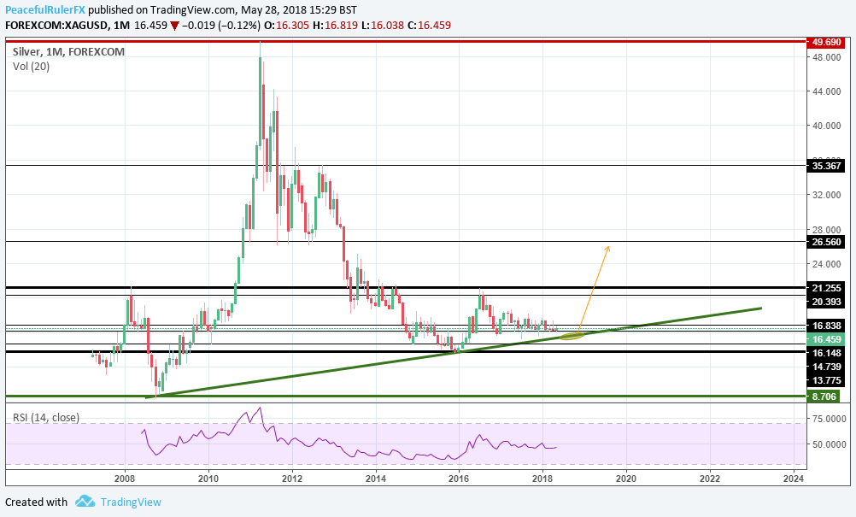The width and height of the screenshot is (856, 517).
Task: Select the green horizontal support line at 8.706
Action: click(406, 396)
